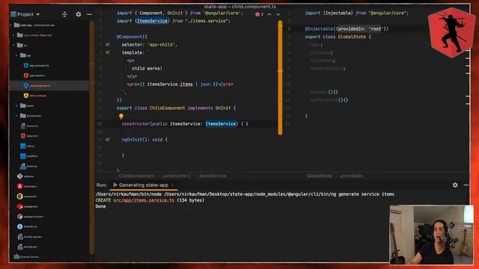Image resolution: width=479 pixels, height=269 pixels.
Task: Select the .gitignore git diamond icon
Action: click(20, 176)
